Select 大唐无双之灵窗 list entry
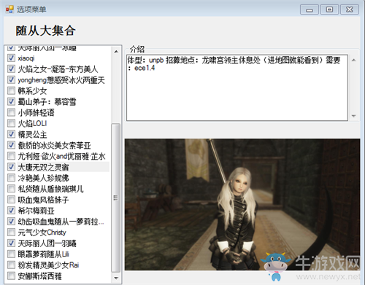Image resolution: width=365 pixels, height=285 pixels. click(x=43, y=167)
